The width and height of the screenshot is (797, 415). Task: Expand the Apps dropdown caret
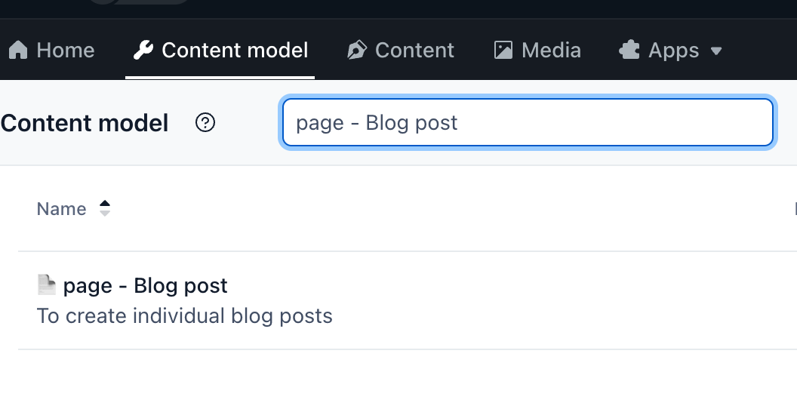click(716, 51)
